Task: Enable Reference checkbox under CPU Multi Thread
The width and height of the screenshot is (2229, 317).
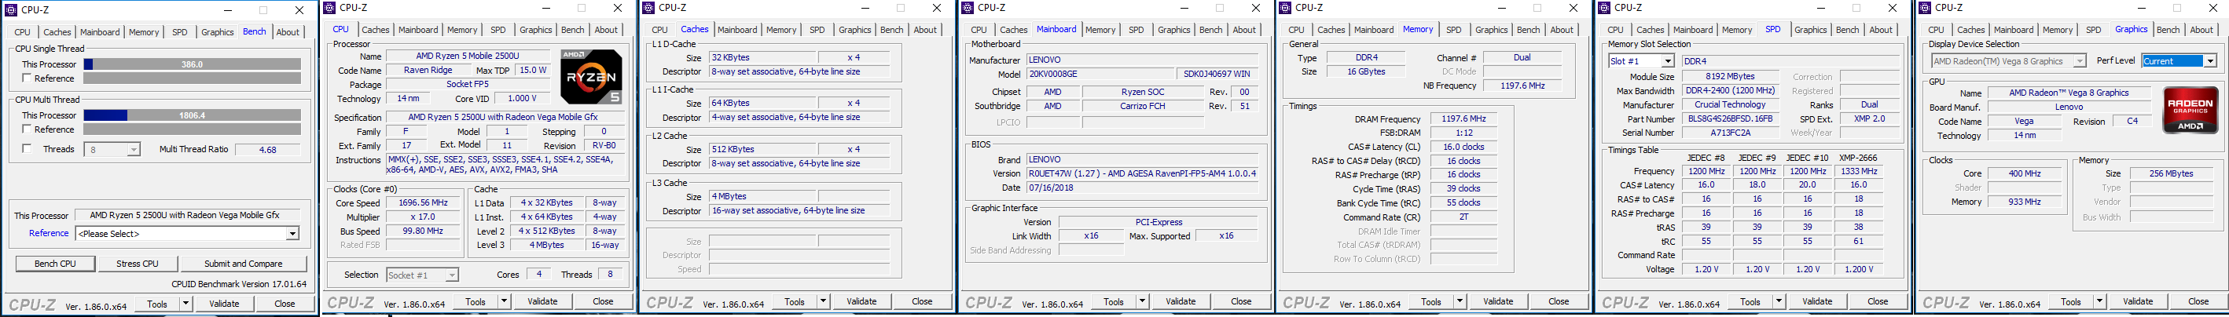Action: point(27,129)
